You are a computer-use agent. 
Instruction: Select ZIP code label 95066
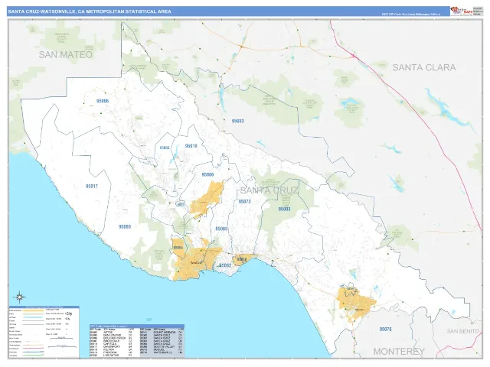pyautogui.click(x=207, y=175)
